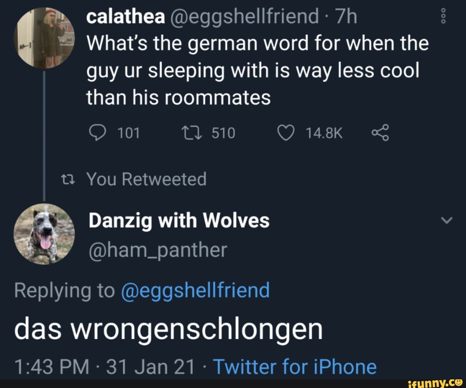Viewport: 466px width, 388px height.
Task: Open the @eggshellfriend link in Replying to
Action: [195, 291]
